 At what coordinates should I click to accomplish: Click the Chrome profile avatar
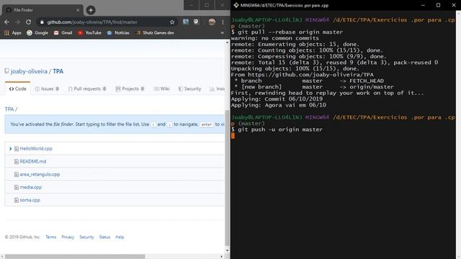coord(212,22)
